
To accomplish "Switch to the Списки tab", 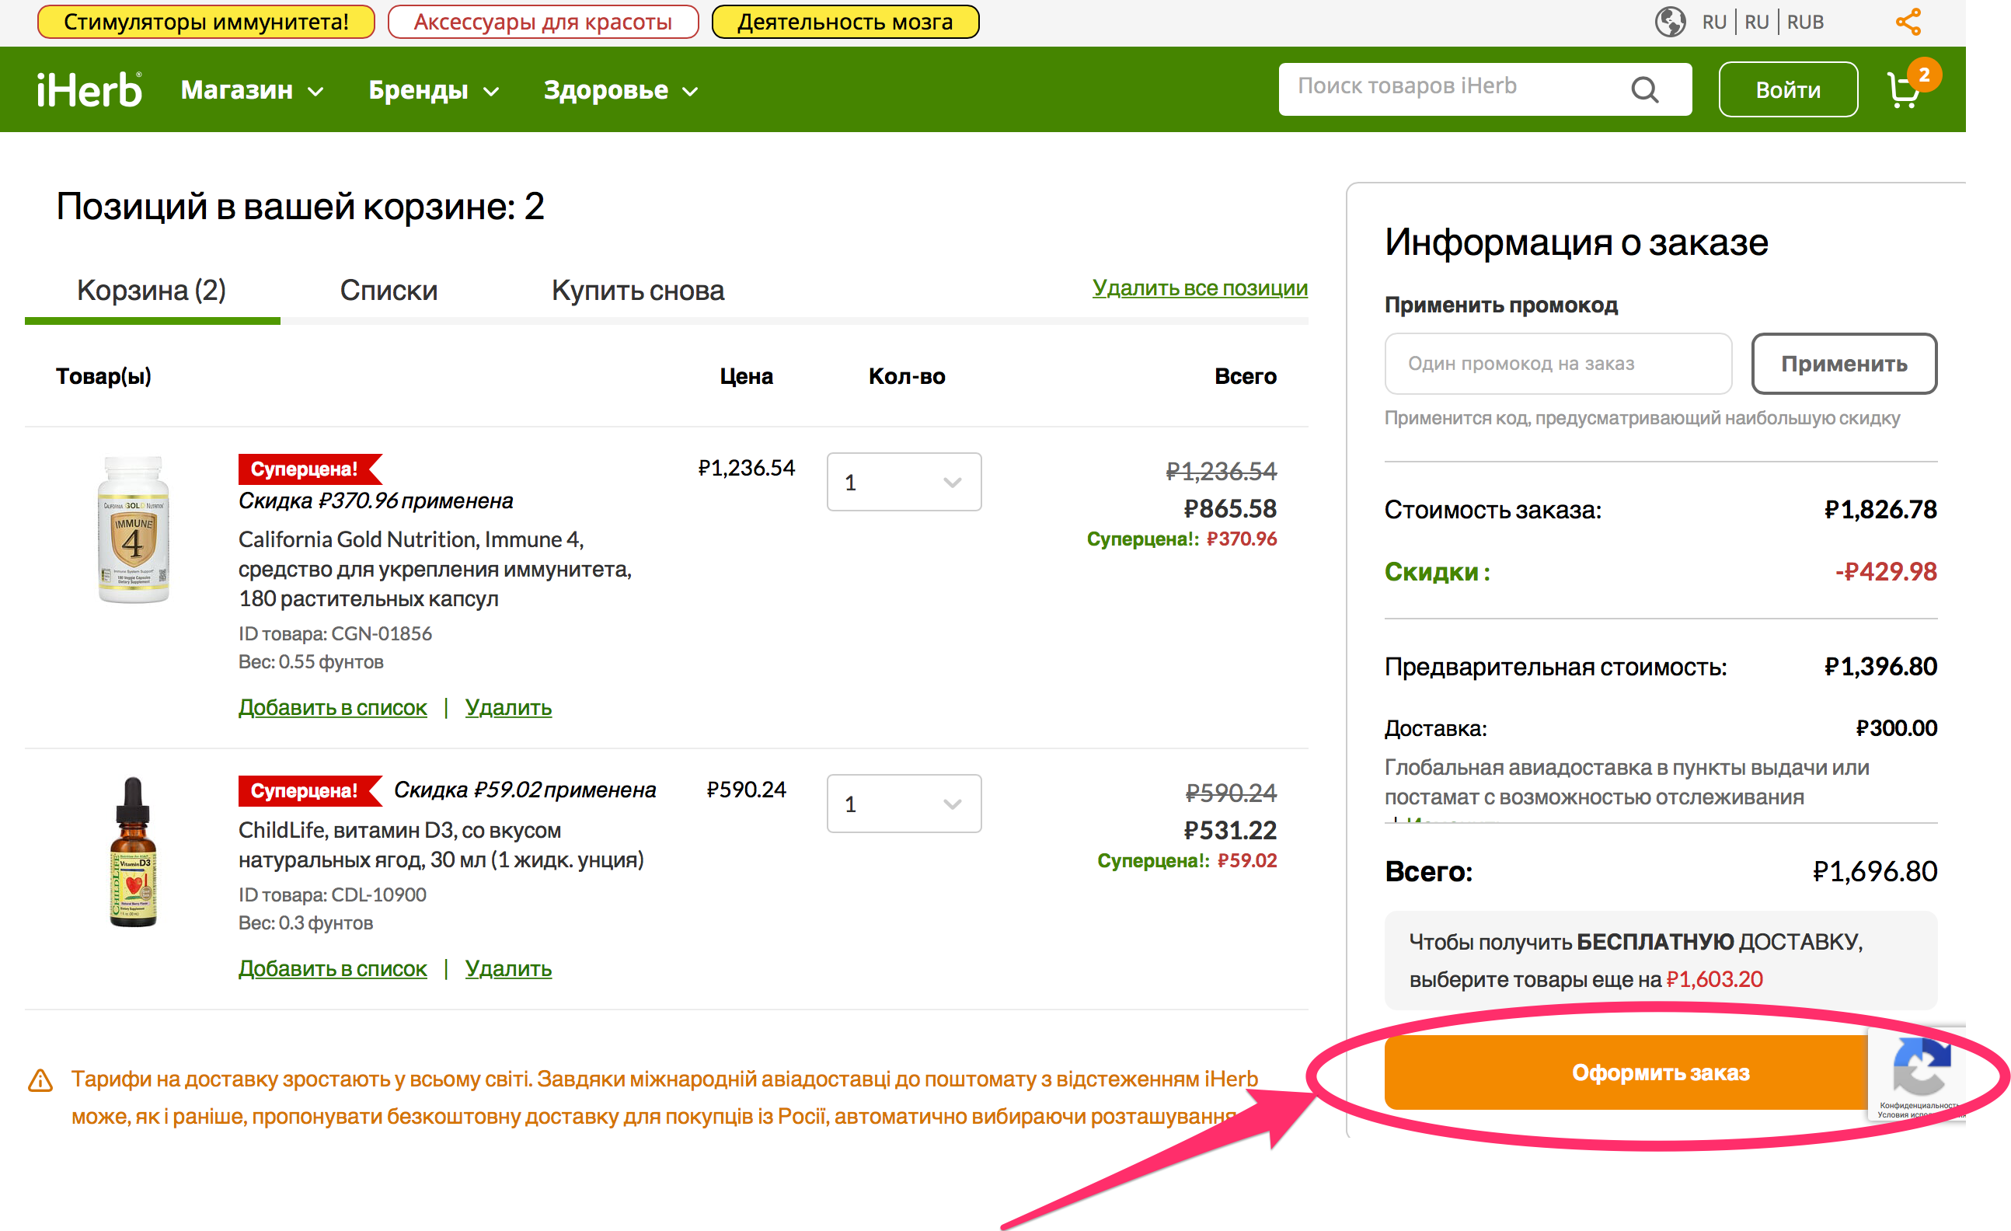I will (389, 291).
